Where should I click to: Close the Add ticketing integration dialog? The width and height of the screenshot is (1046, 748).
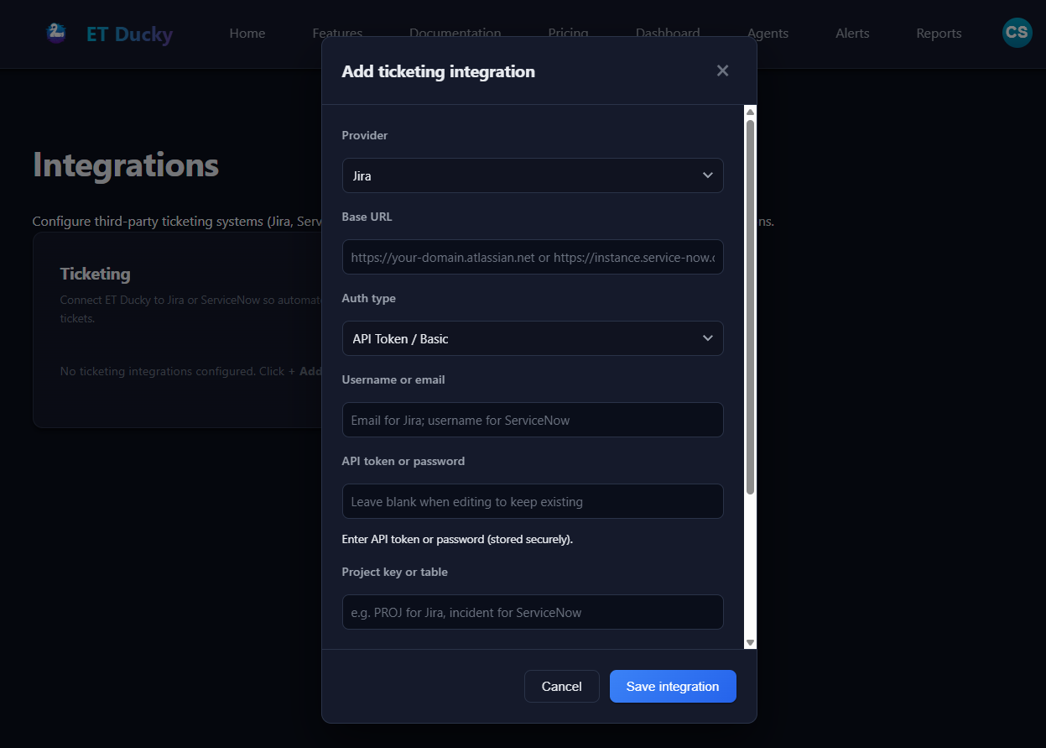722,71
